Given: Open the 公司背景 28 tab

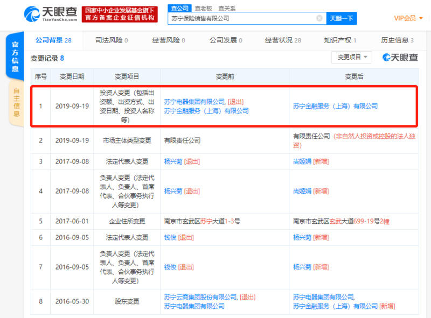Looking at the screenshot, I should point(53,40).
